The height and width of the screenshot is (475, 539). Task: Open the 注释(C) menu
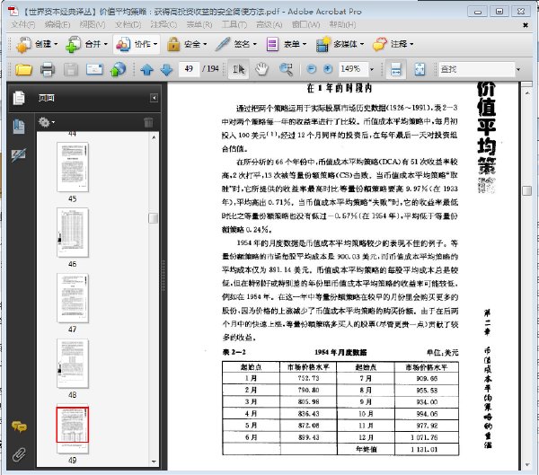click(x=163, y=24)
